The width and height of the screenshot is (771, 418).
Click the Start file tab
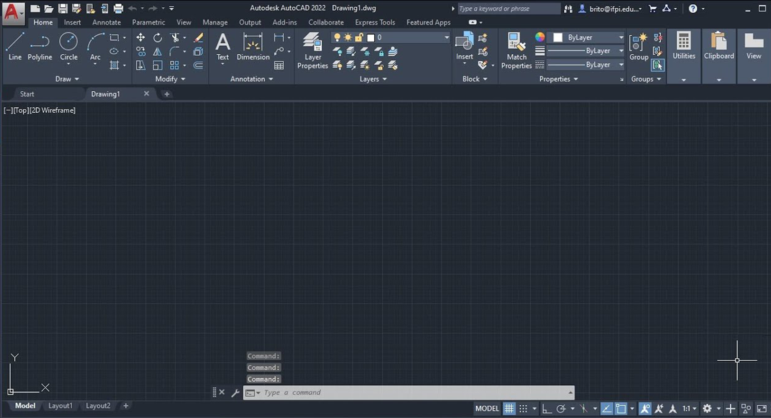[x=27, y=94]
